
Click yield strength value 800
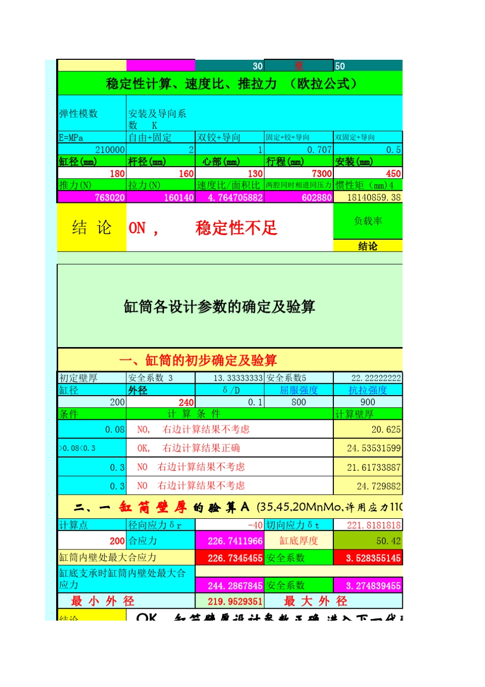point(299,402)
